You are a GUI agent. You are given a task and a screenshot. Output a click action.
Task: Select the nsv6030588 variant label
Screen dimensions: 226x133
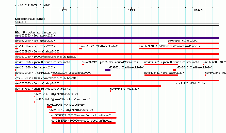click(214, 62)
